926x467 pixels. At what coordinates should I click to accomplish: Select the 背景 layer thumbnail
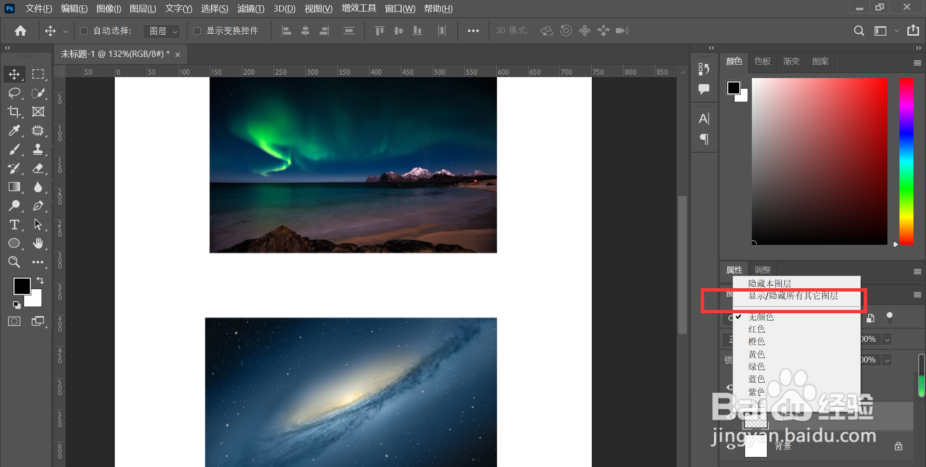pyautogui.click(x=756, y=446)
